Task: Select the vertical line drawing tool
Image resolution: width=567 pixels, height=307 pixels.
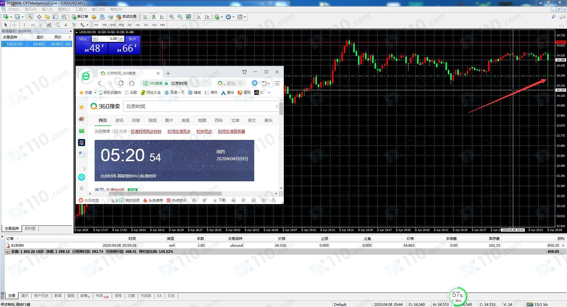Action: coord(24,25)
